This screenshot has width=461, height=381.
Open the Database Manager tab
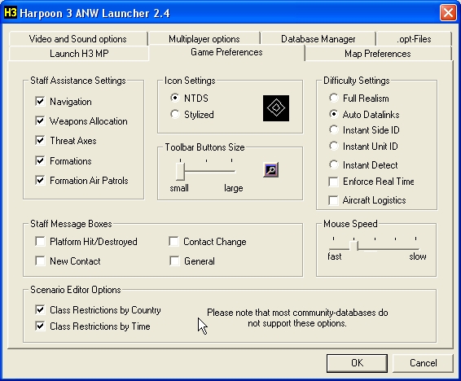[x=318, y=39]
